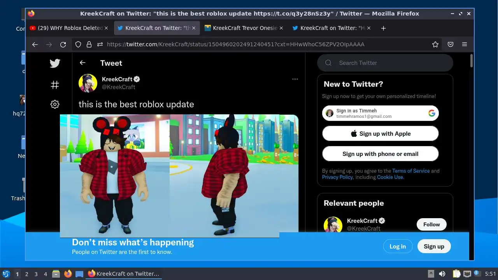This screenshot has width=498, height=280.
Task: Close the active KreekCraft Twitter tab
Action: 194,28
